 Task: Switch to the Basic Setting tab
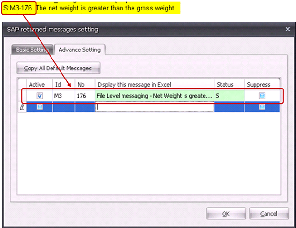click(x=32, y=50)
